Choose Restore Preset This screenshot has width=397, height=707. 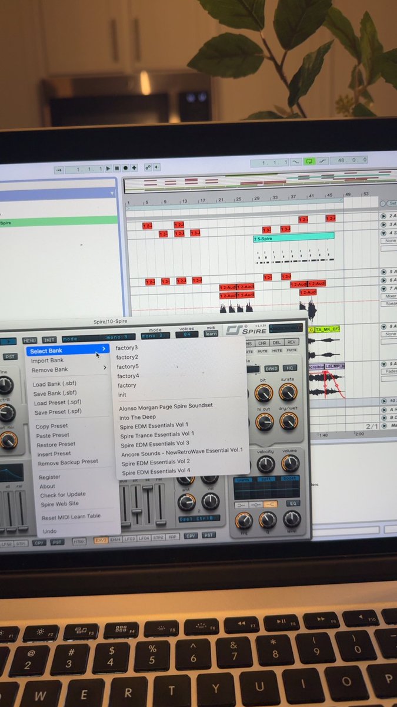pyautogui.click(x=56, y=444)
